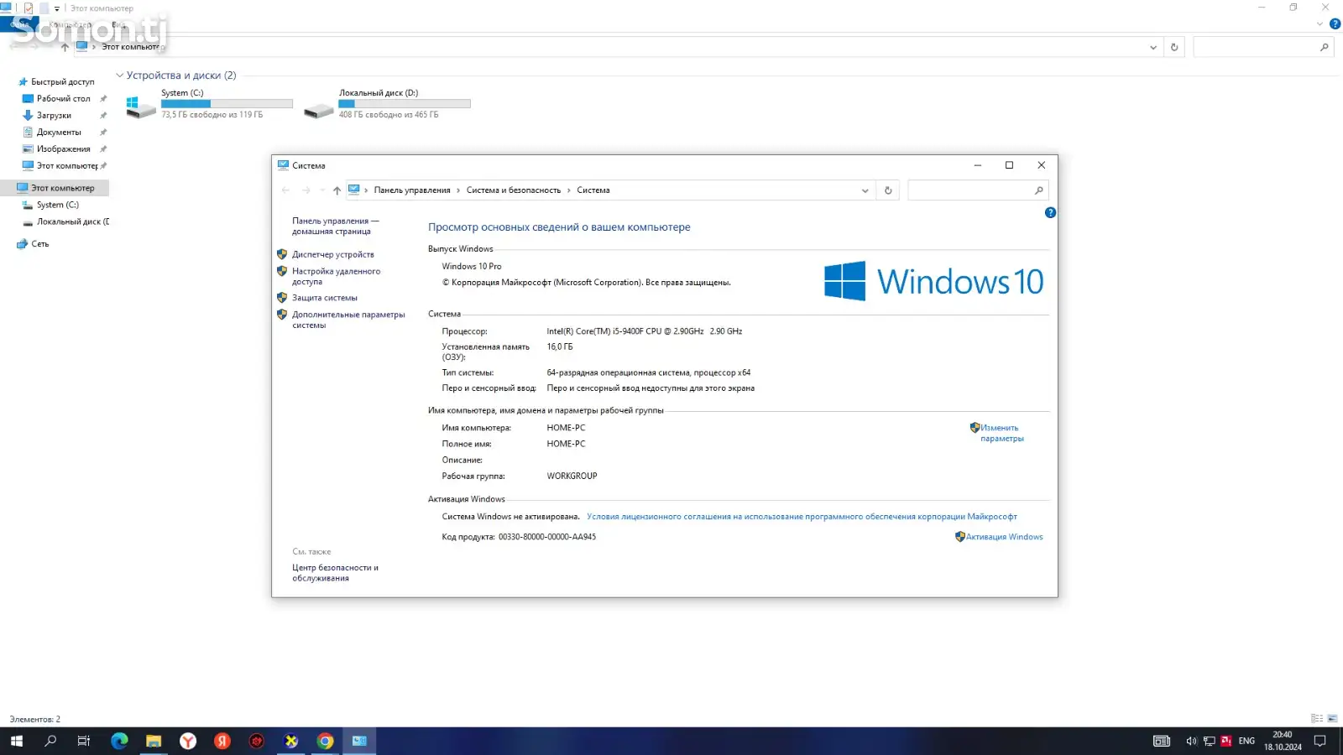Expand System window address history dropdown
The width and height of the screenshot is (1343, 755).
coord(865,190)
